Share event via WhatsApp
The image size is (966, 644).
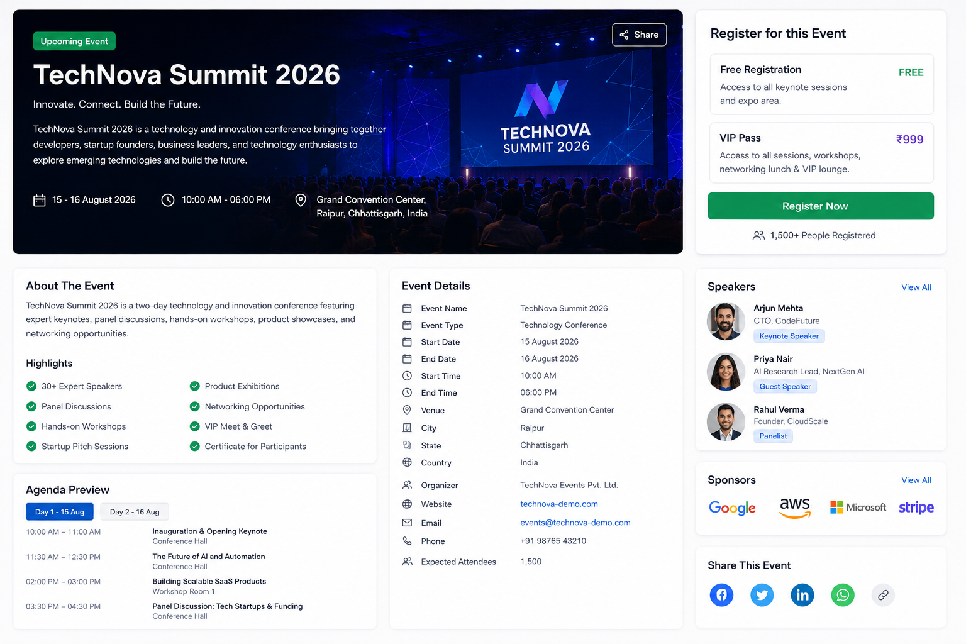843,595
